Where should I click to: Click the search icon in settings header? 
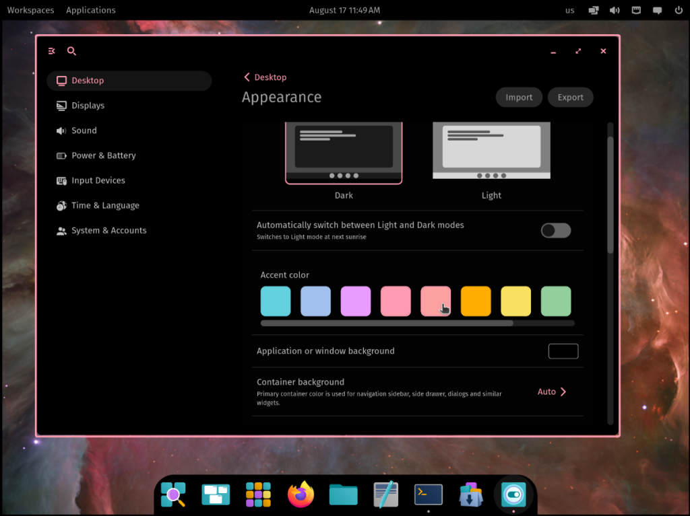pos(72,51)
